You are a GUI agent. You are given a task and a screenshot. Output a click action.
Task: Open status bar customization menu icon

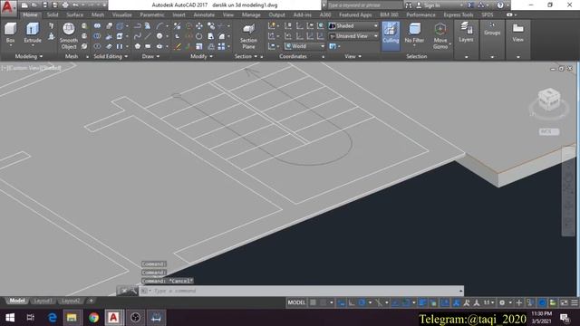(x=575, y=302)
